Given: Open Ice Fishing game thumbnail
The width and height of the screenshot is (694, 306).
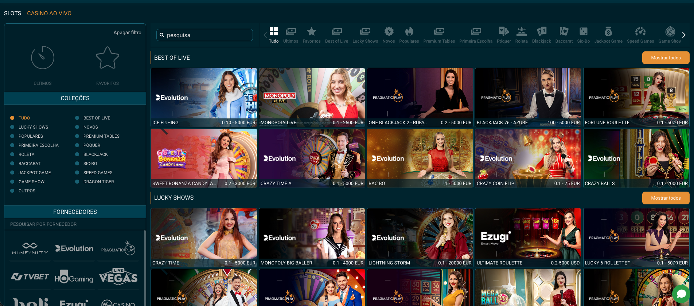Looking at the screenshot, I should [x=204, y=97].
